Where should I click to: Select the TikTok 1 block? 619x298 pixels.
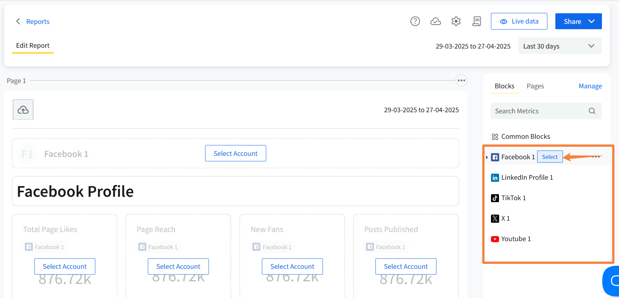(513, 198)
